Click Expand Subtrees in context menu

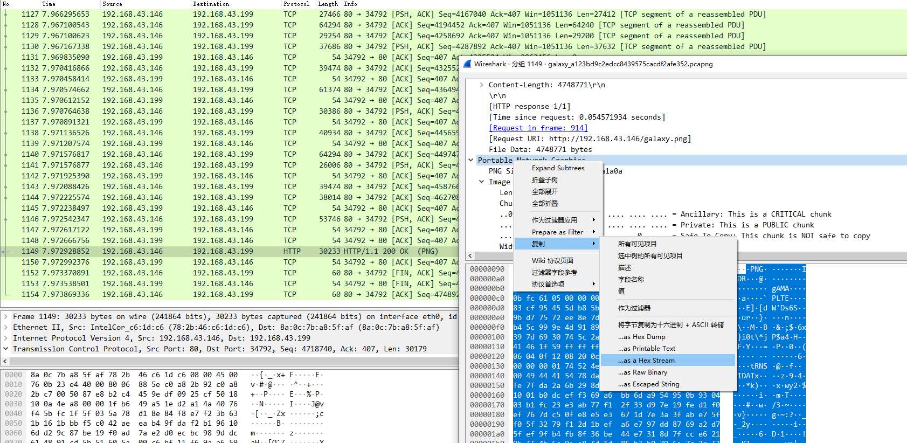click(558, 168)
